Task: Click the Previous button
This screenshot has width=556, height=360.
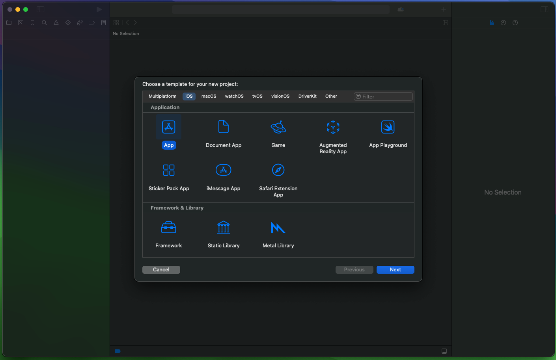Action: coord(354,270)
